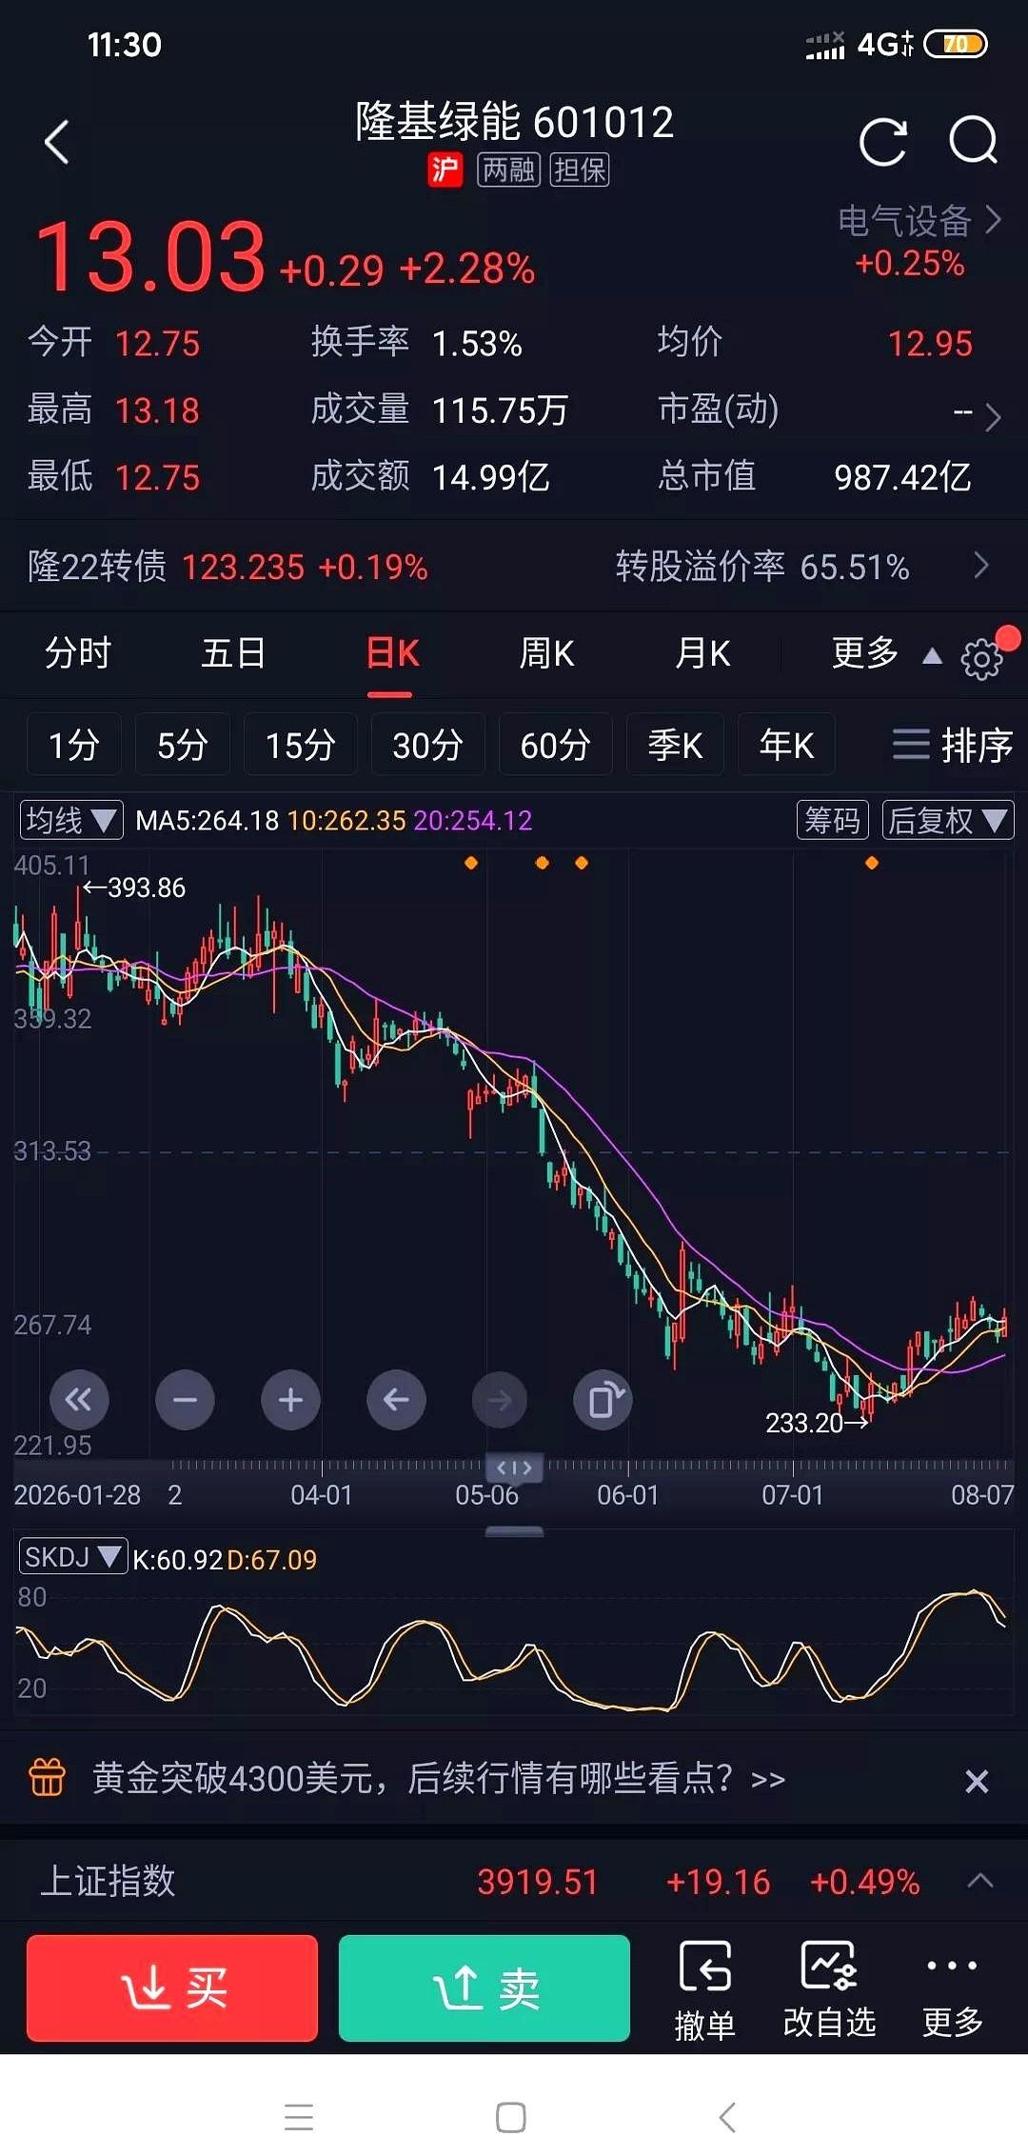Switch to 周K tab
The image size is (1028, 2137).
coord(546,653)
